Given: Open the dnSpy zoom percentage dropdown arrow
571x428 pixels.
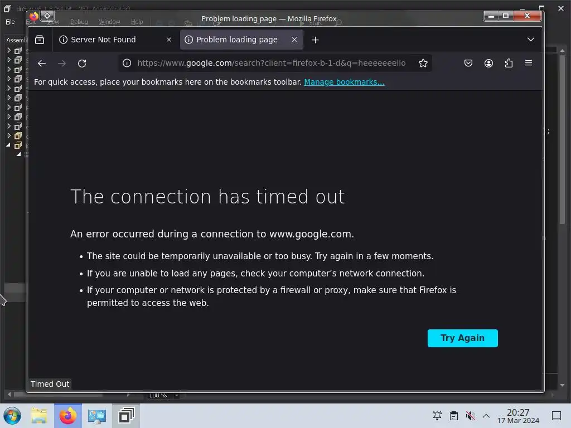Looking at the screenshot, I should 177,395.
